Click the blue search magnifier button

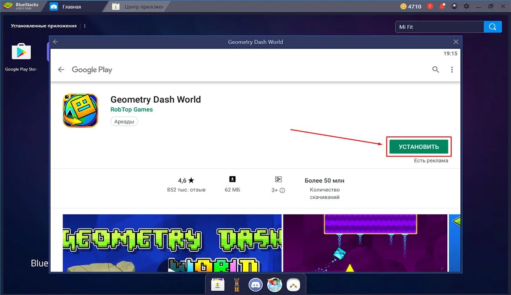point(493,27)
